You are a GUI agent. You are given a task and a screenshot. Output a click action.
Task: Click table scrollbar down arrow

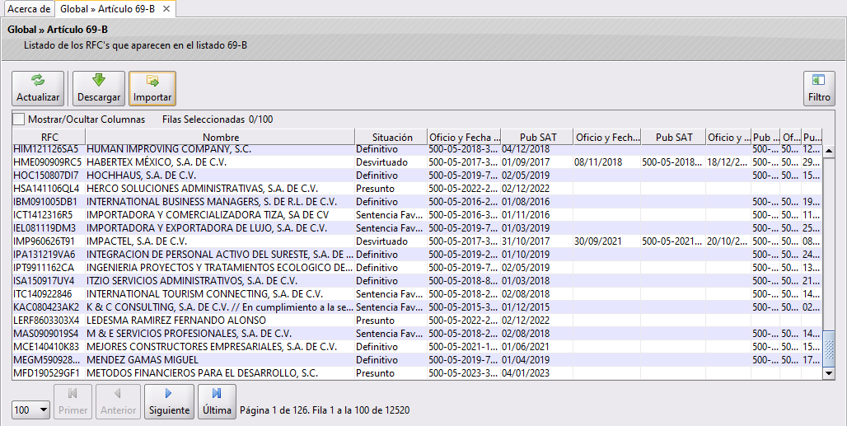point(829,373)
